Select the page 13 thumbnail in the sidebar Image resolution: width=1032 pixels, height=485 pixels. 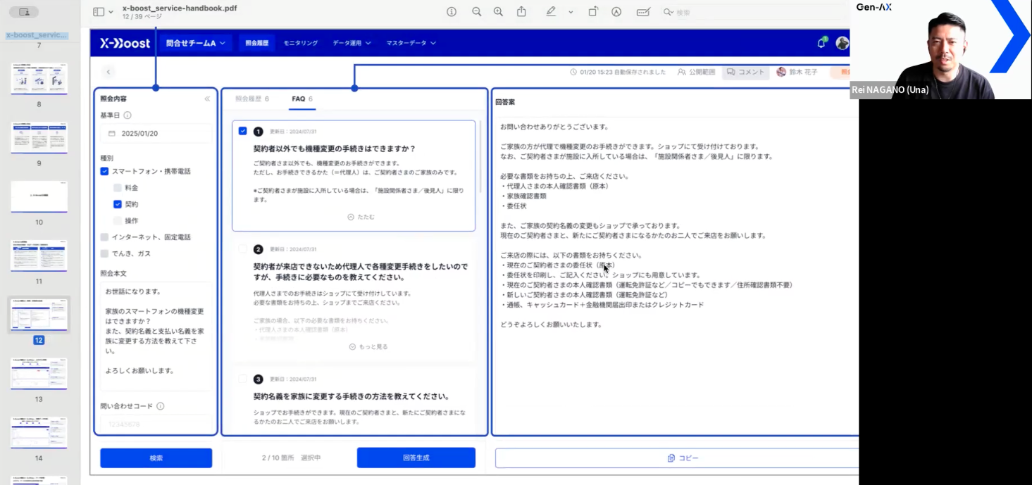tap(39, 373)
